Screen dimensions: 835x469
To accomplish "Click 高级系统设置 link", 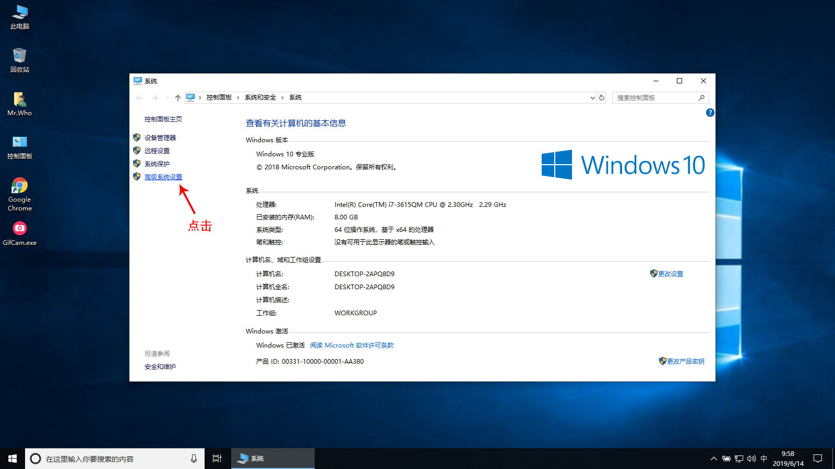I will (163, 177).
